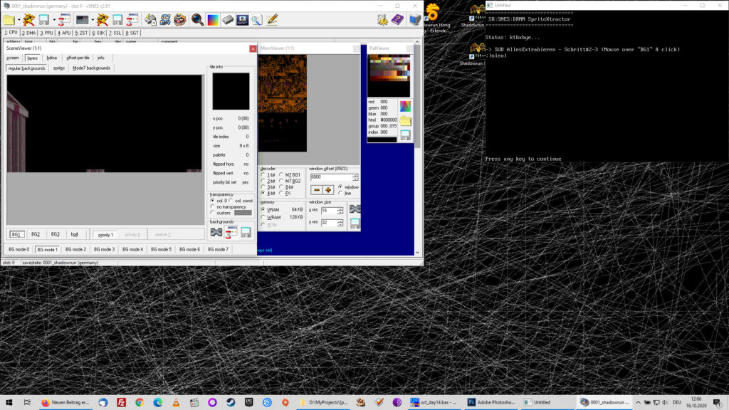Select the BG2 layer button

pyautogui.click(x=36, y=234)
